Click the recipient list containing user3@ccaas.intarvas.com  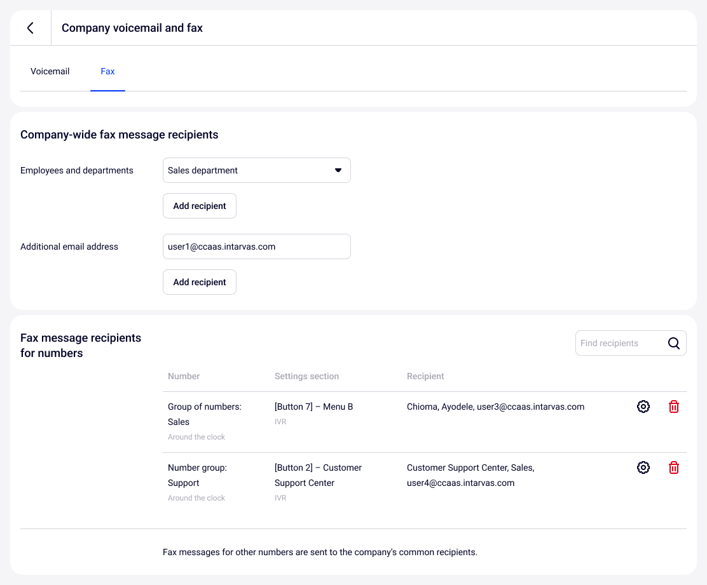click(x=495, y=407)
